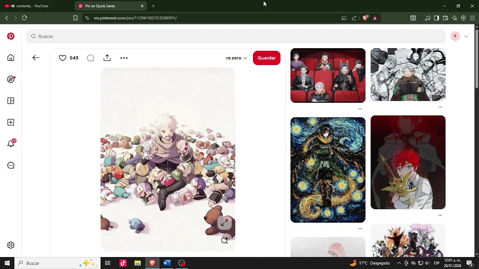Open Word from the taskbar

point(167,263)
